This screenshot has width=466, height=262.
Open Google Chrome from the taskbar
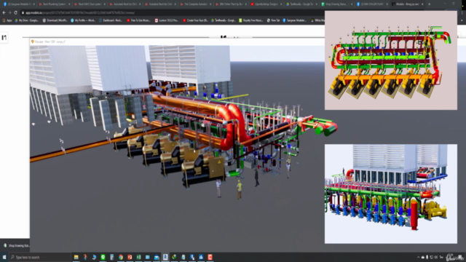[121, 257]
